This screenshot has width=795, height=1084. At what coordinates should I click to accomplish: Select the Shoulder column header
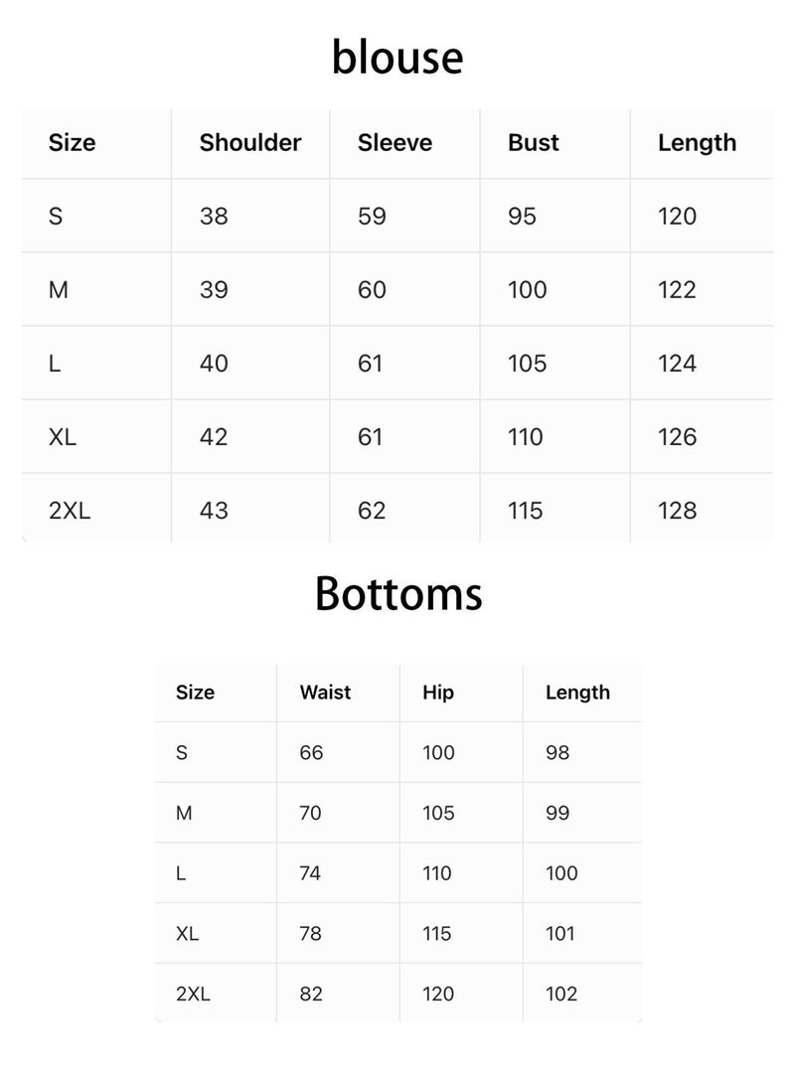point(249,143)
